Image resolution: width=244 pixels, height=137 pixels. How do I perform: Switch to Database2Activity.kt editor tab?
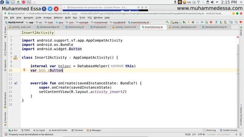tap(216, 27)
